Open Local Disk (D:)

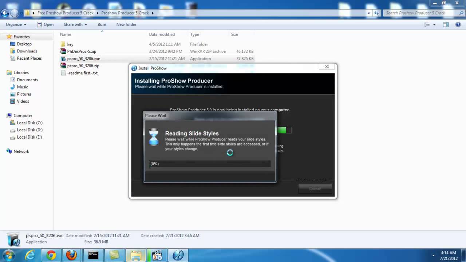pyautogui.click(x=29, y=130)
